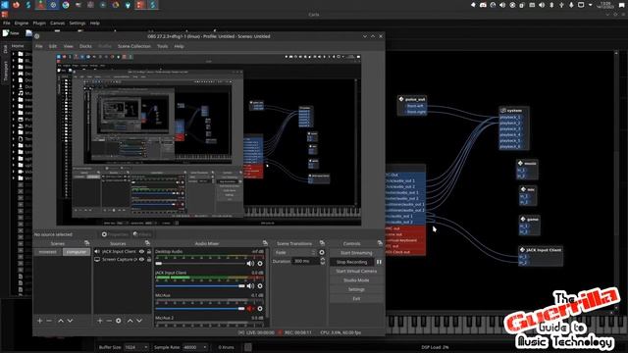Image resolution: width=628 pixels, height=353 pixels.
Task: Open OBS Scene Collection menu
Action: click(134, 46)
